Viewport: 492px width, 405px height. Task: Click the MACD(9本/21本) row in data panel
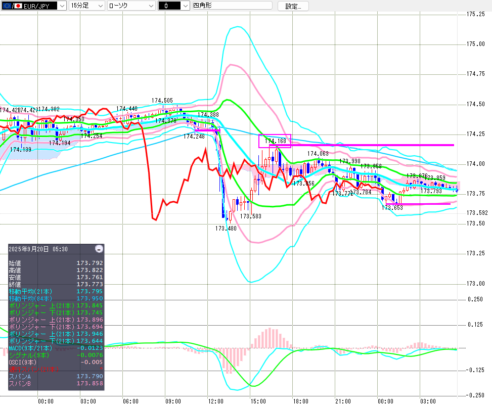[56, 347]
